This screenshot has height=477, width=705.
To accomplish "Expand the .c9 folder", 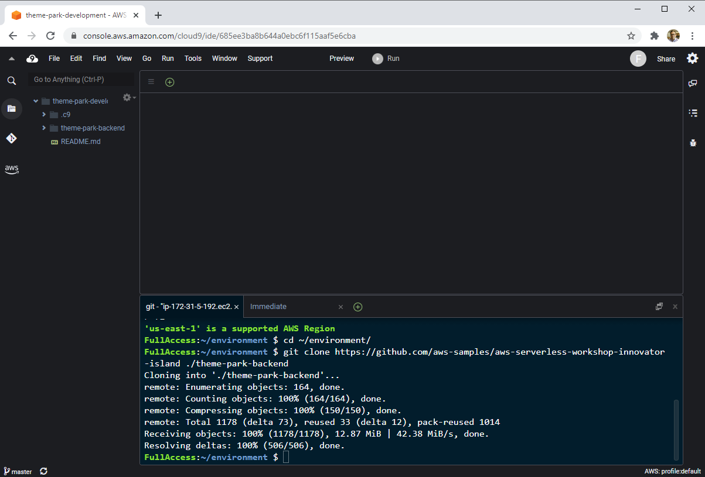I will click(x=44, y=115).
